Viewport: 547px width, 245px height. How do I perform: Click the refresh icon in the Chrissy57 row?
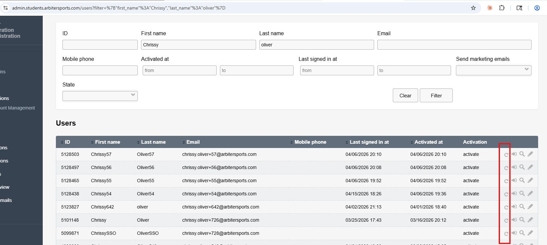(x=506, y=155)
